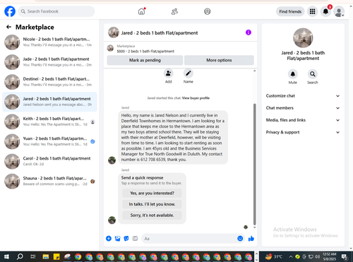Screen dimensions: 353x262
Task: Send quick response 'Yes, are you interested?'
Action: (152, 193)
